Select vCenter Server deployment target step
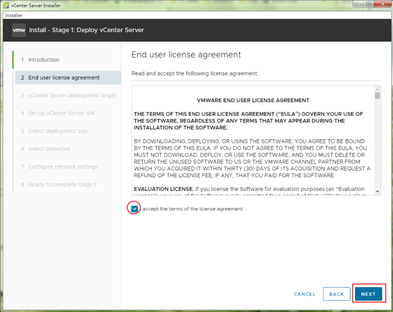The height and width of the screenshot is (312, 393). 68,95
